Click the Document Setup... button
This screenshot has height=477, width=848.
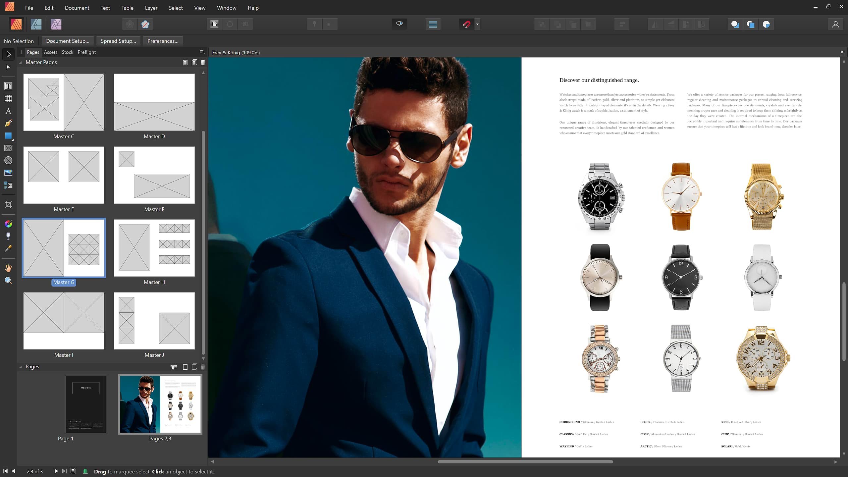point(68,41)
